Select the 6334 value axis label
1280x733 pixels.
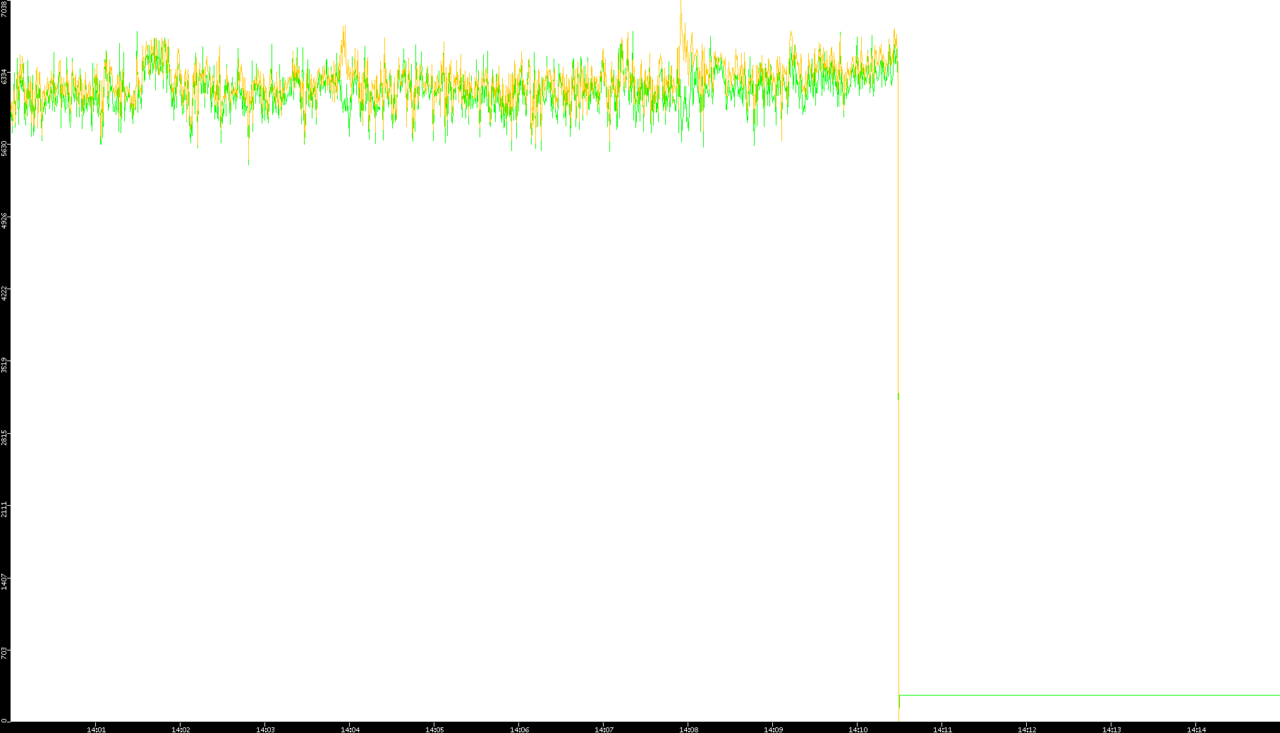click(5, 76)
